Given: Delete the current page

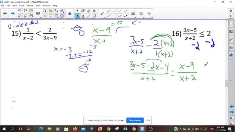Looking at the screenshot, I should (x=25, y=16).
